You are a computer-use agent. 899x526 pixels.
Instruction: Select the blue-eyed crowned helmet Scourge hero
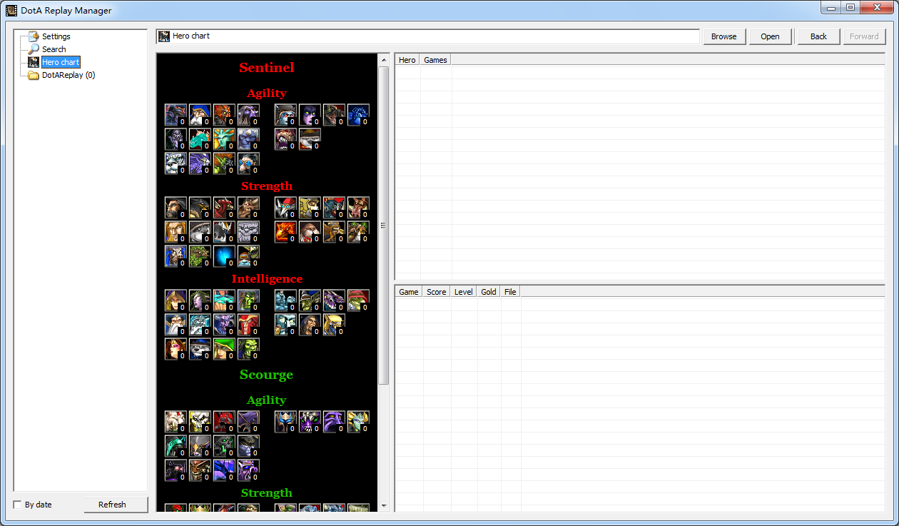click(286, 423)
